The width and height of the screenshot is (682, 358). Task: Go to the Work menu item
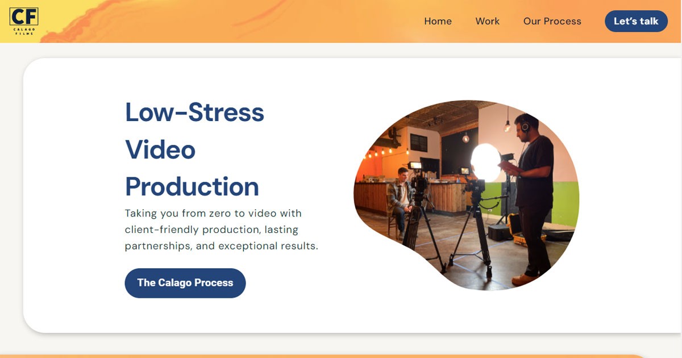[x=488, y=21]
